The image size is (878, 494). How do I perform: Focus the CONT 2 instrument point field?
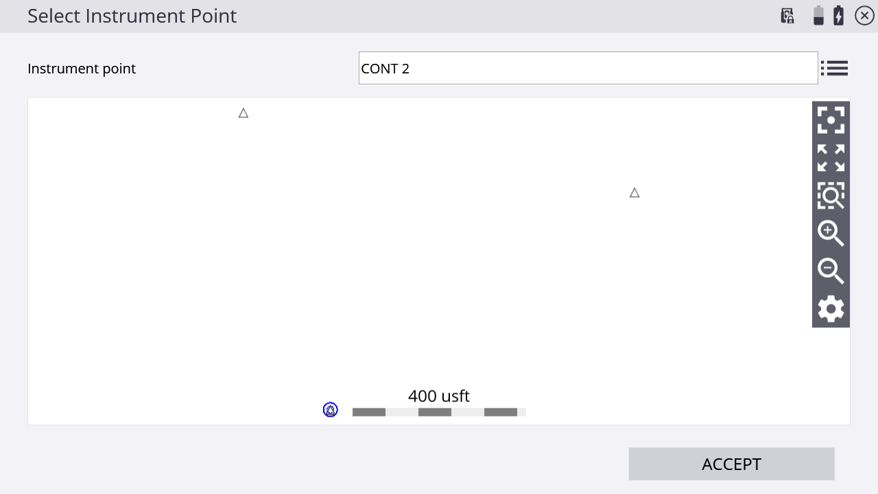(588, 68)
